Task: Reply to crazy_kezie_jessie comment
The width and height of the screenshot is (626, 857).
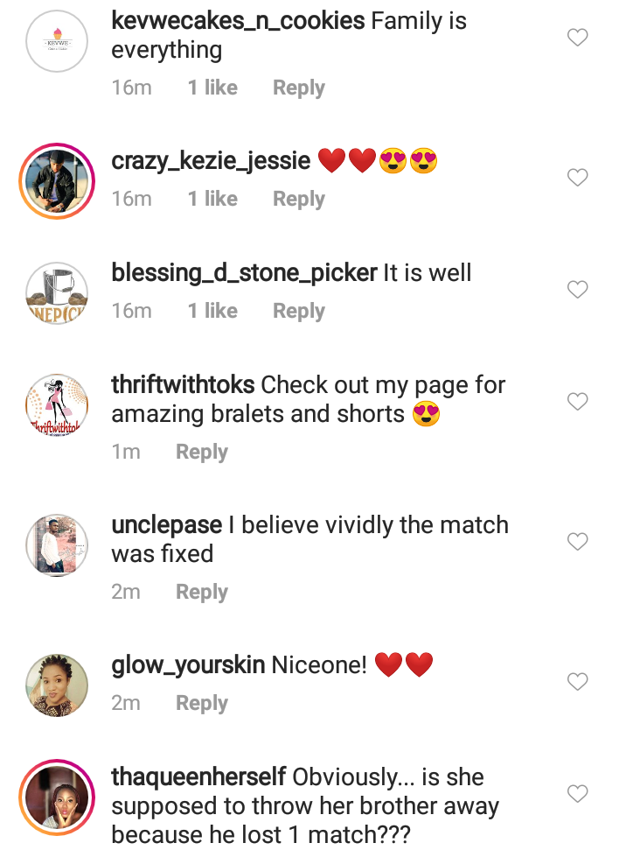Action: (x=298, y=199)
